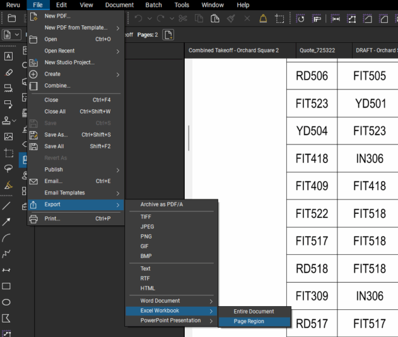Click the Image insert tool icon
The image size is (398, 337).
(8, 136)
